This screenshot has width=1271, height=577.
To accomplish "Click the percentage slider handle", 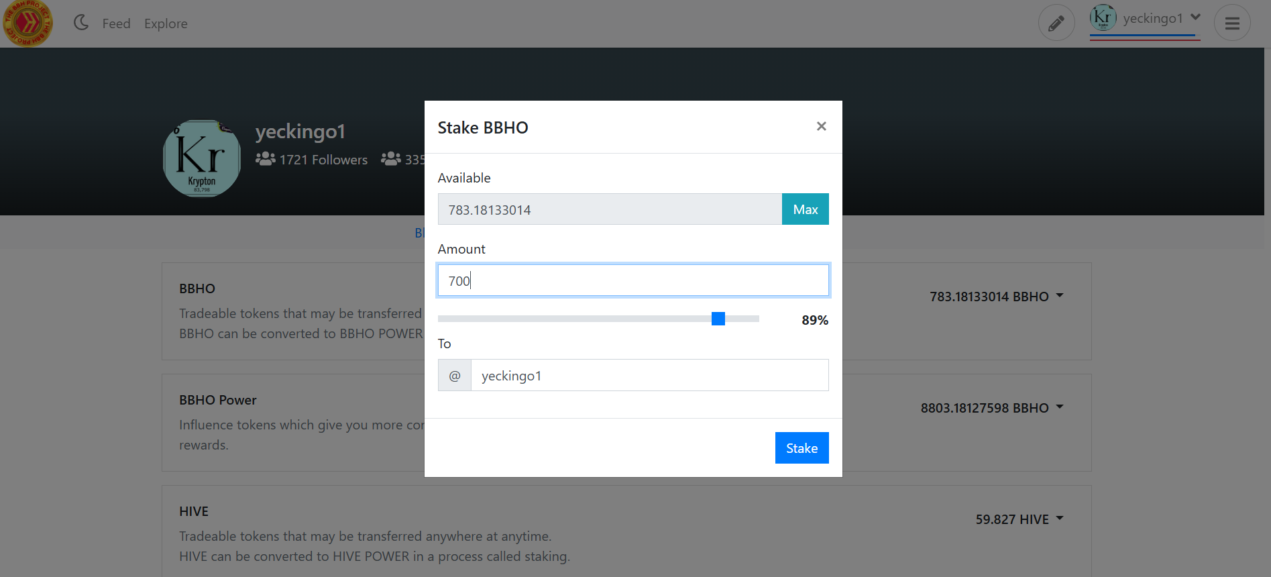I will pyautogui.click(x=718, y=319).
